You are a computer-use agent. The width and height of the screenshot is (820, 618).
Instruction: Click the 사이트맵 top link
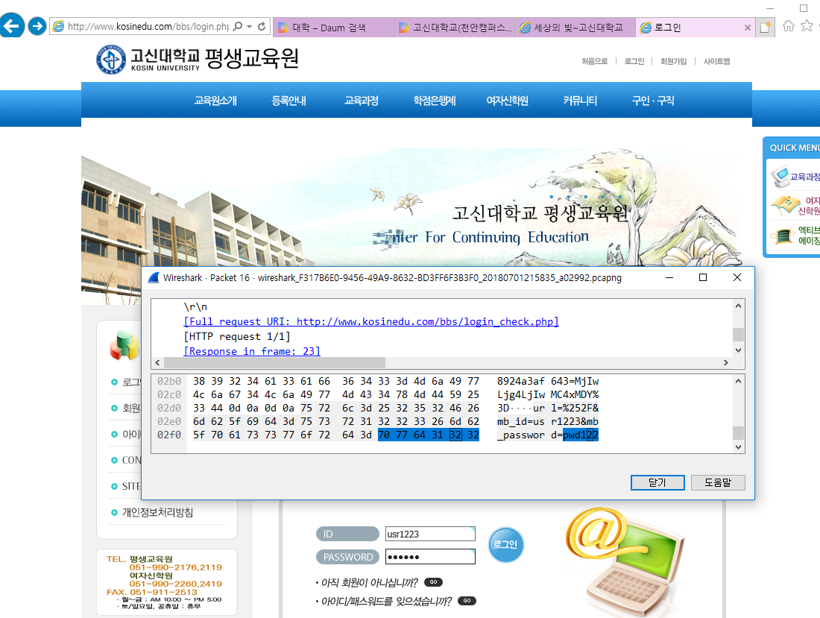(x=716, y=61)
